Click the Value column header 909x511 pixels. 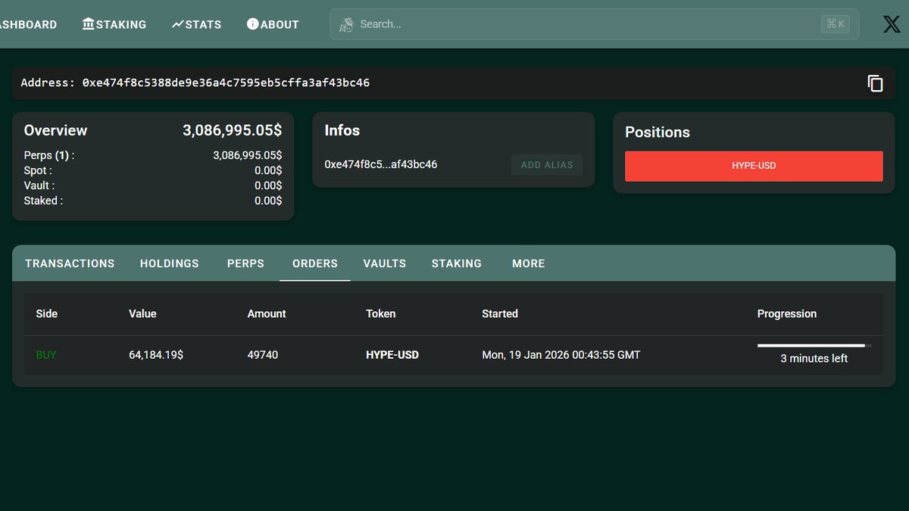[x=142, y=313]
